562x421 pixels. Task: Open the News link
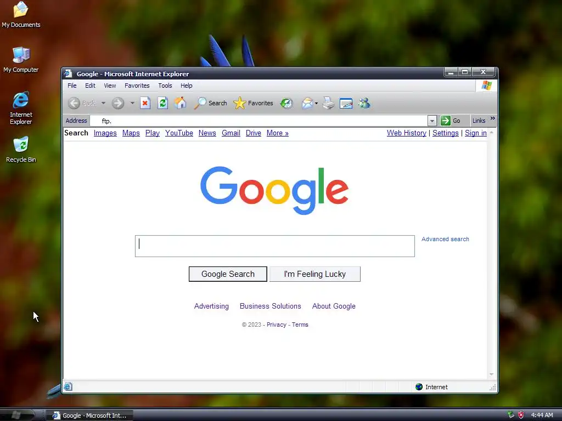[207, 133]
